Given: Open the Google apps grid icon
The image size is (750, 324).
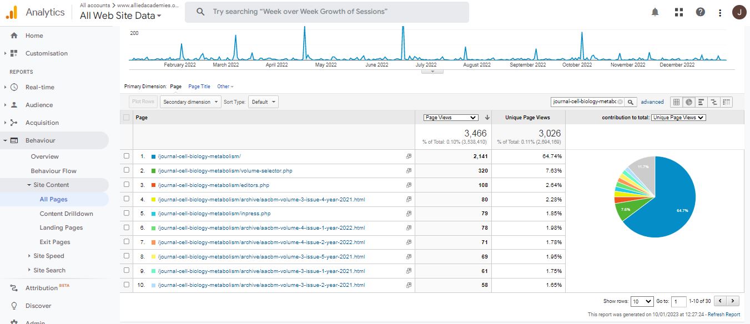Looking at the screenshot, I should click(678, 12).
